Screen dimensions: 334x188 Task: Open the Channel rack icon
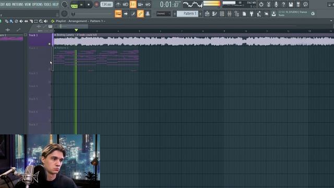[222, 14]
